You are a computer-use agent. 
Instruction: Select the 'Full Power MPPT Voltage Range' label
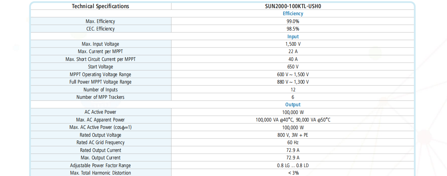101,82
